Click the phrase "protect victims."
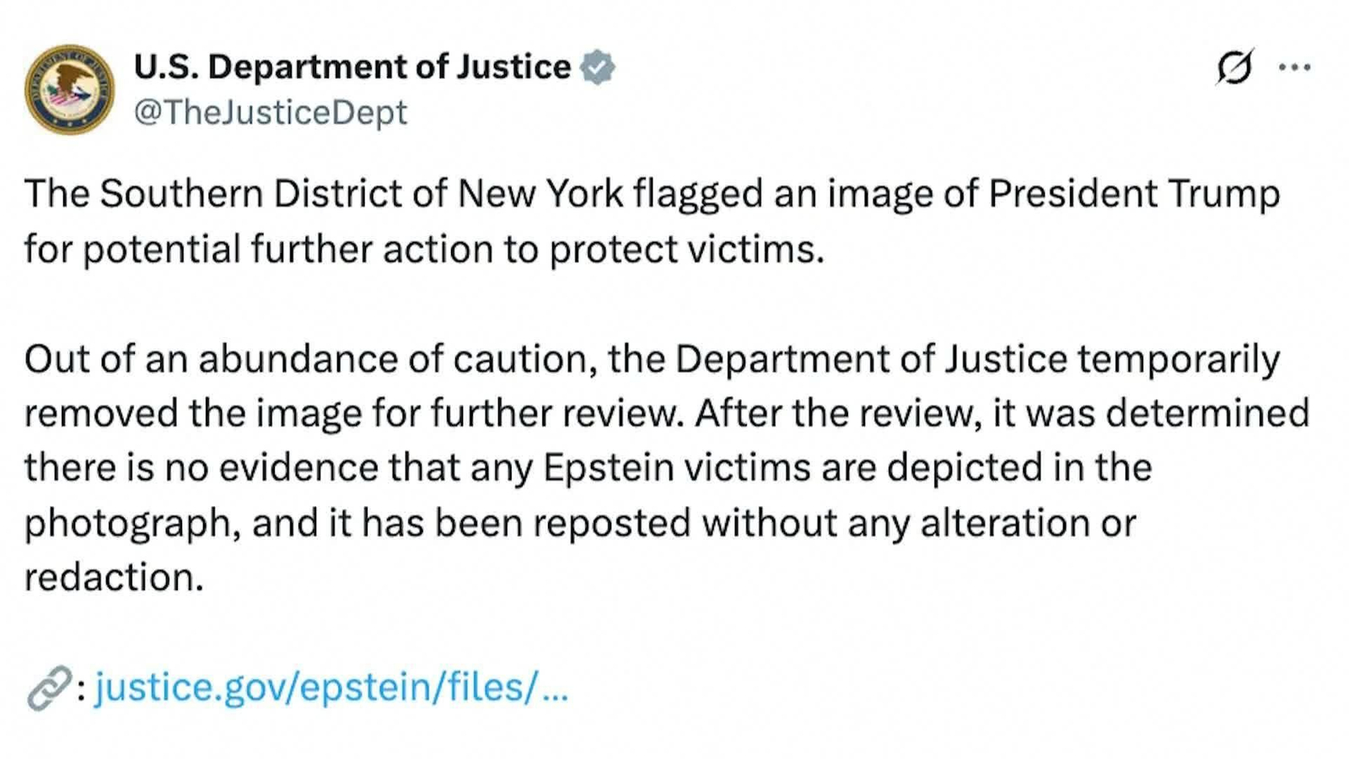This screenshot has width=1349, height=759. 686,250
